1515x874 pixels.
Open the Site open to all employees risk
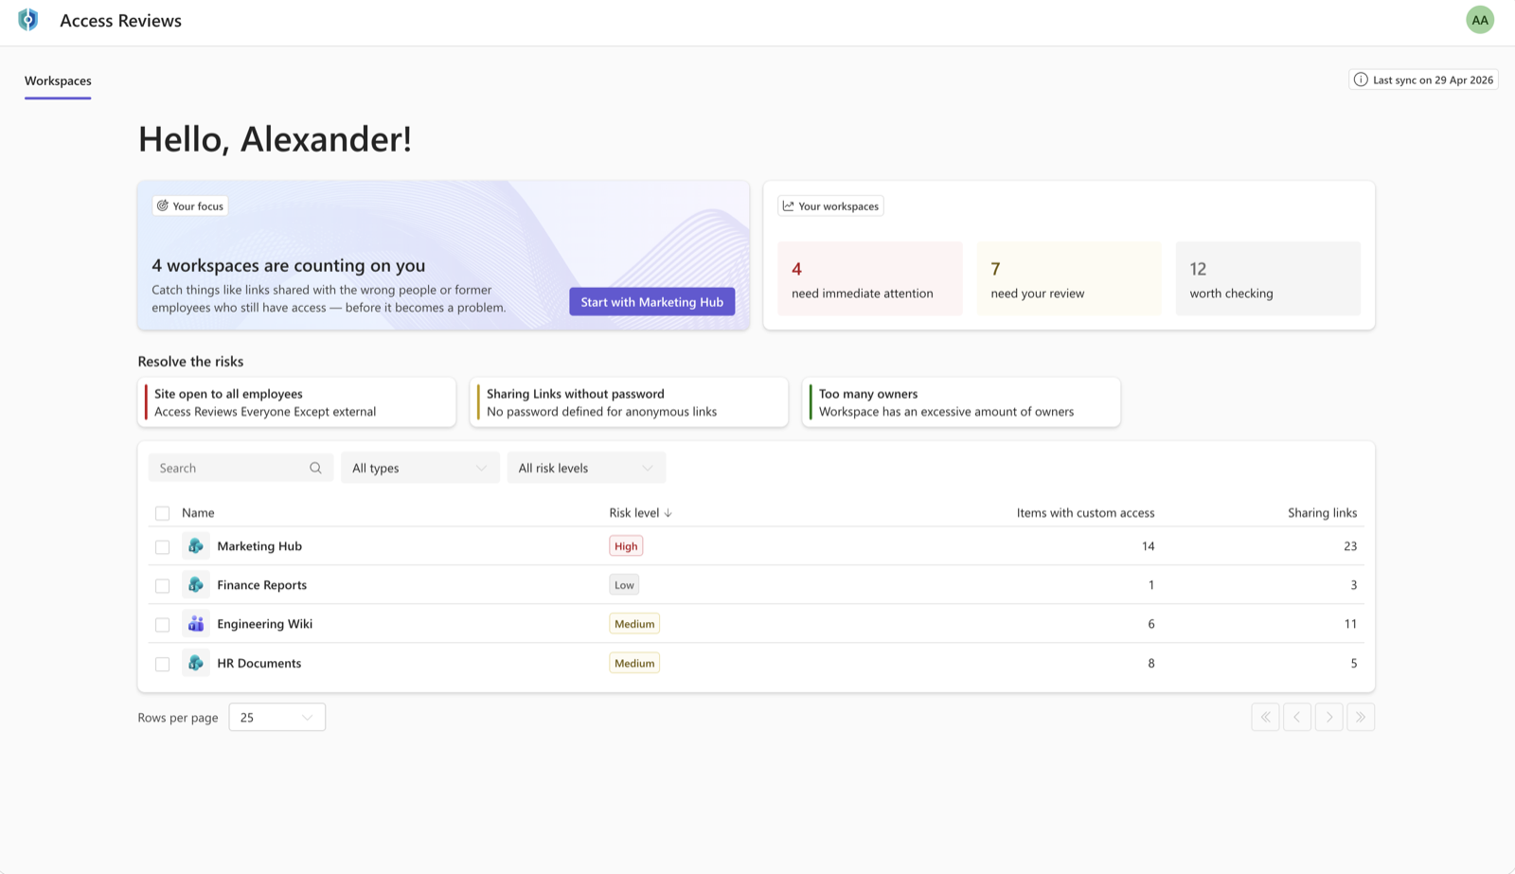297,402
